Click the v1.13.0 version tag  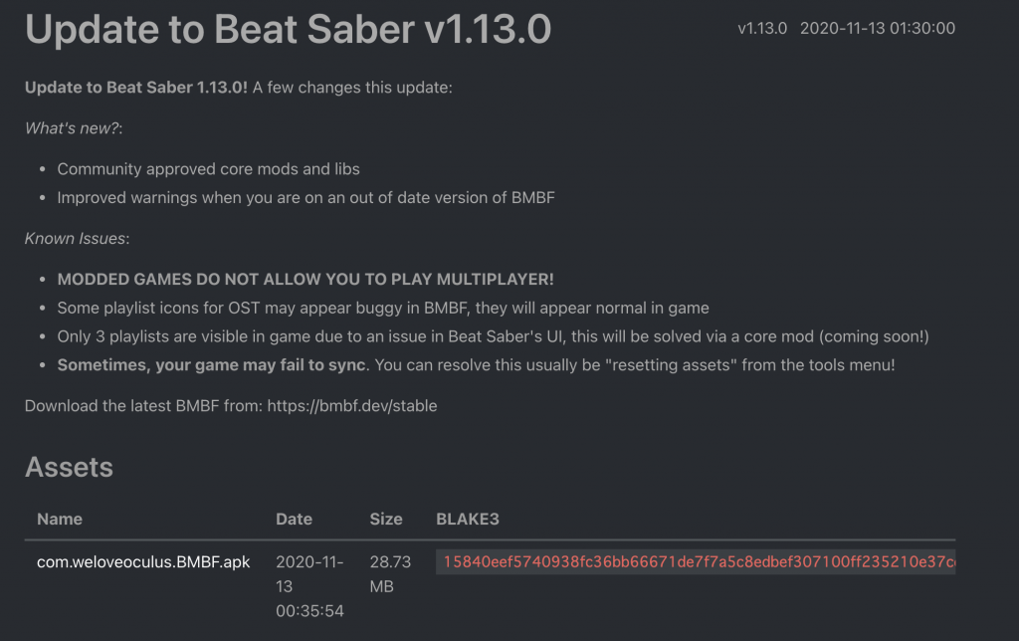762,29
